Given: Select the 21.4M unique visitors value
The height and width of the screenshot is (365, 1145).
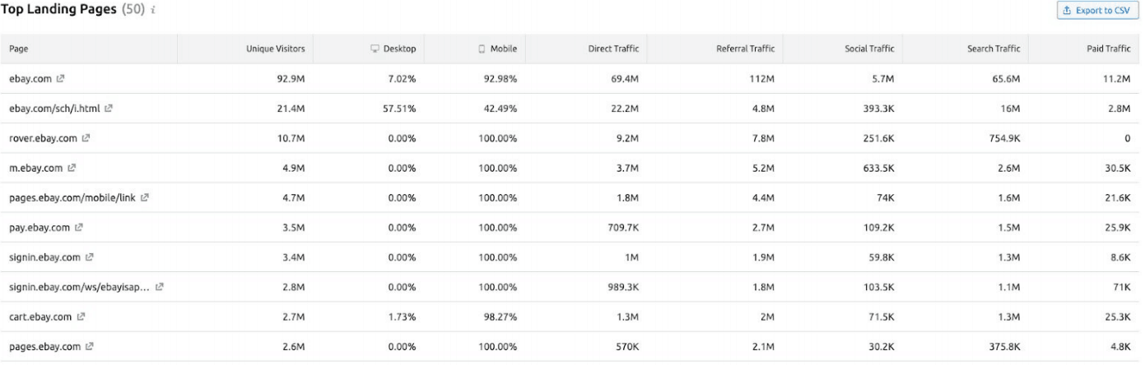Looking at the screenshot, I should 291,109.
